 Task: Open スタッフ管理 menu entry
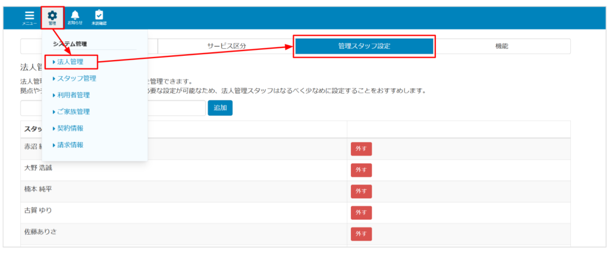click(76, 78)
